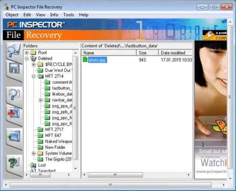
Task: Expand the System Volume folder node
Action: pos(34,153)
